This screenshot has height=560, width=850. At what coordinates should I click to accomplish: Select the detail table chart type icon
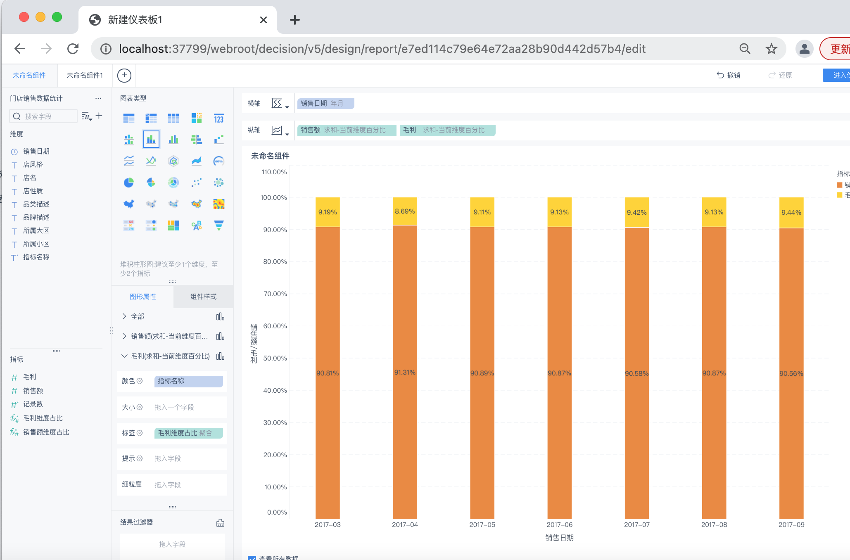click(173, 119)
